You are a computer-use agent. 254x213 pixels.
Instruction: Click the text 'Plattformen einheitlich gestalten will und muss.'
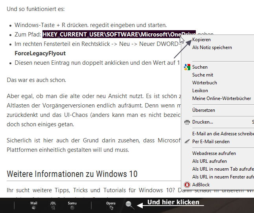68,150
